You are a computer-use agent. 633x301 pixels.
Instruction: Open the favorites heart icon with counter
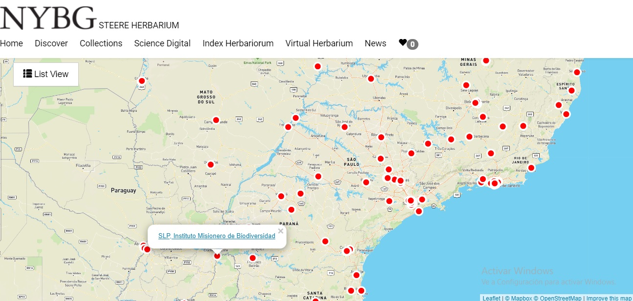(x=408, y=43)
